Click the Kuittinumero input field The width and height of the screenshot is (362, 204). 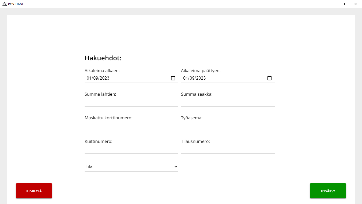pyautogui.click(x=131, y=149)
